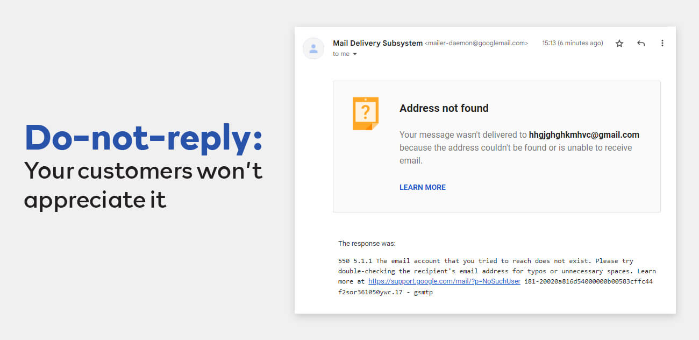Select the hhgjghghkmhvc@gmail.com address

point(584,134)
